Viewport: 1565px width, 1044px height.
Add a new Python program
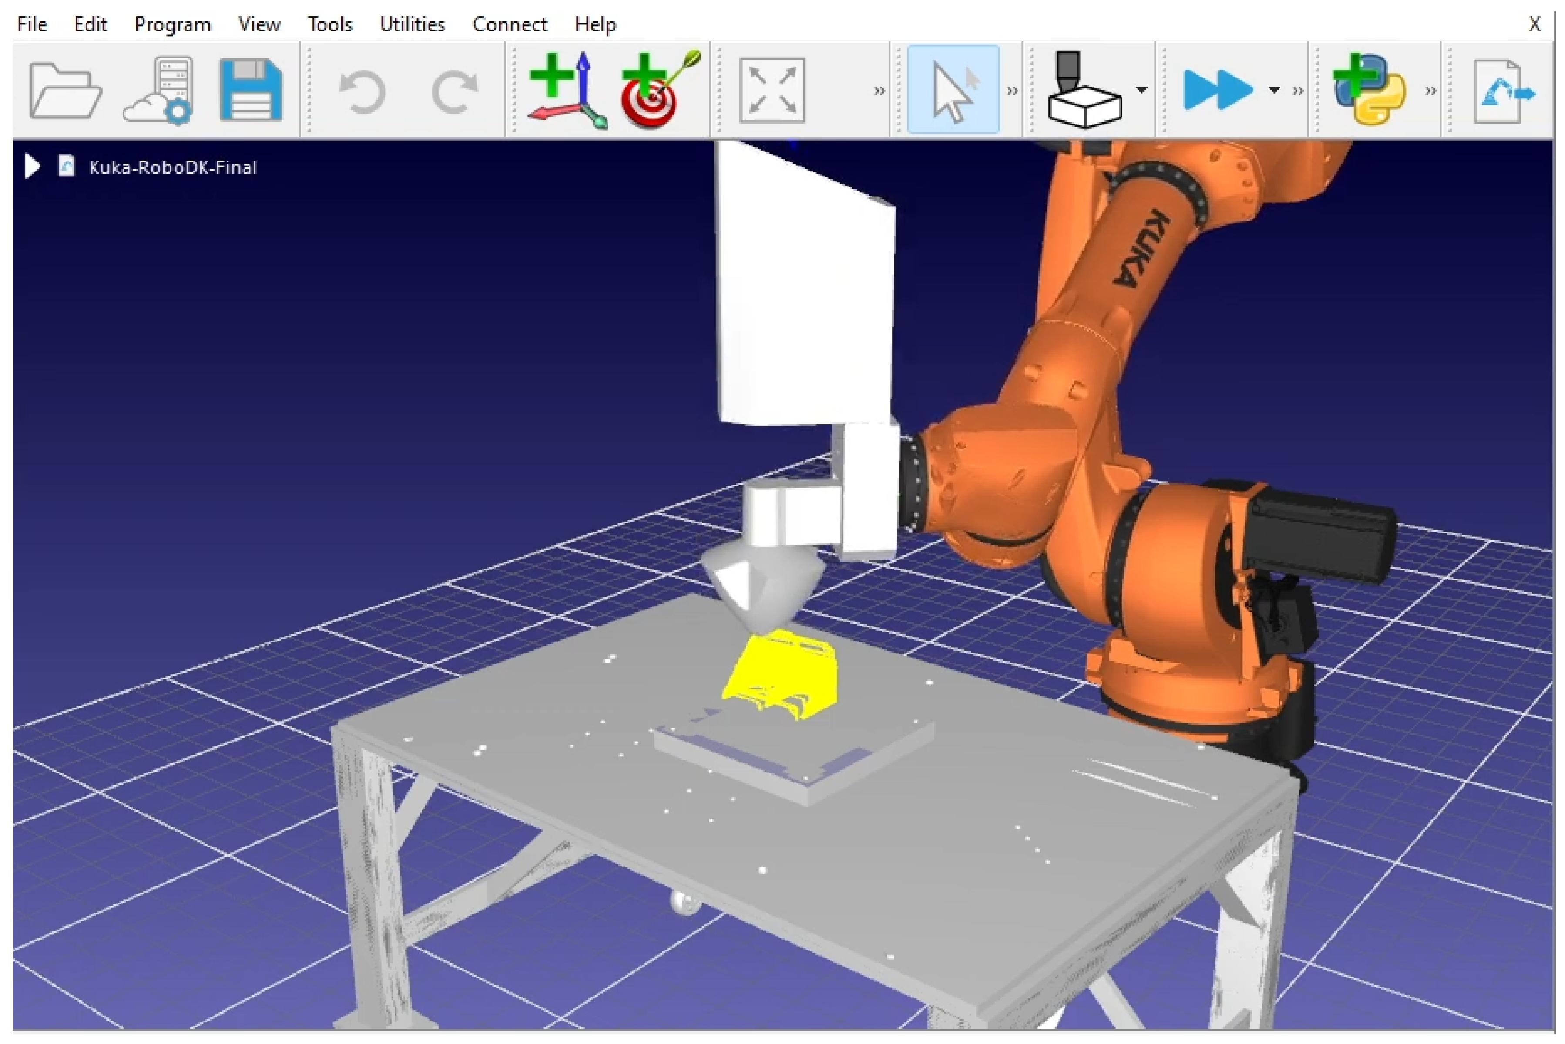[x=1369, y=90]
